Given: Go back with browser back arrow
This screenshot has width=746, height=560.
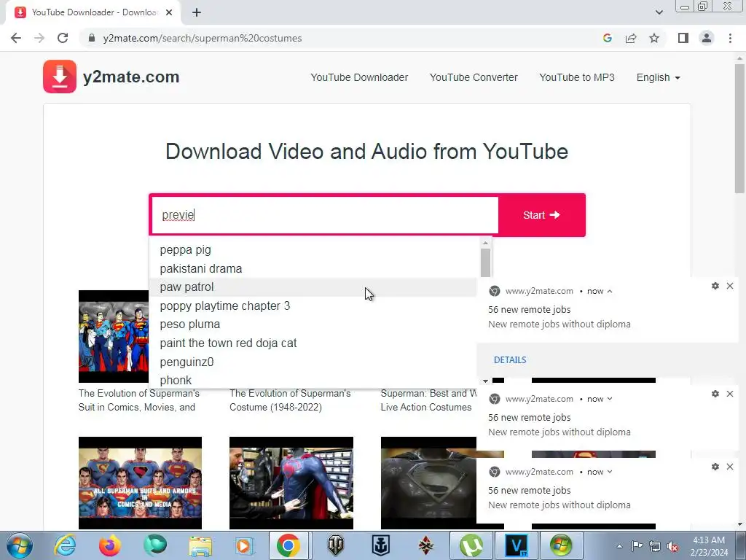Looking at the screenshot, I should coord(16,38).
